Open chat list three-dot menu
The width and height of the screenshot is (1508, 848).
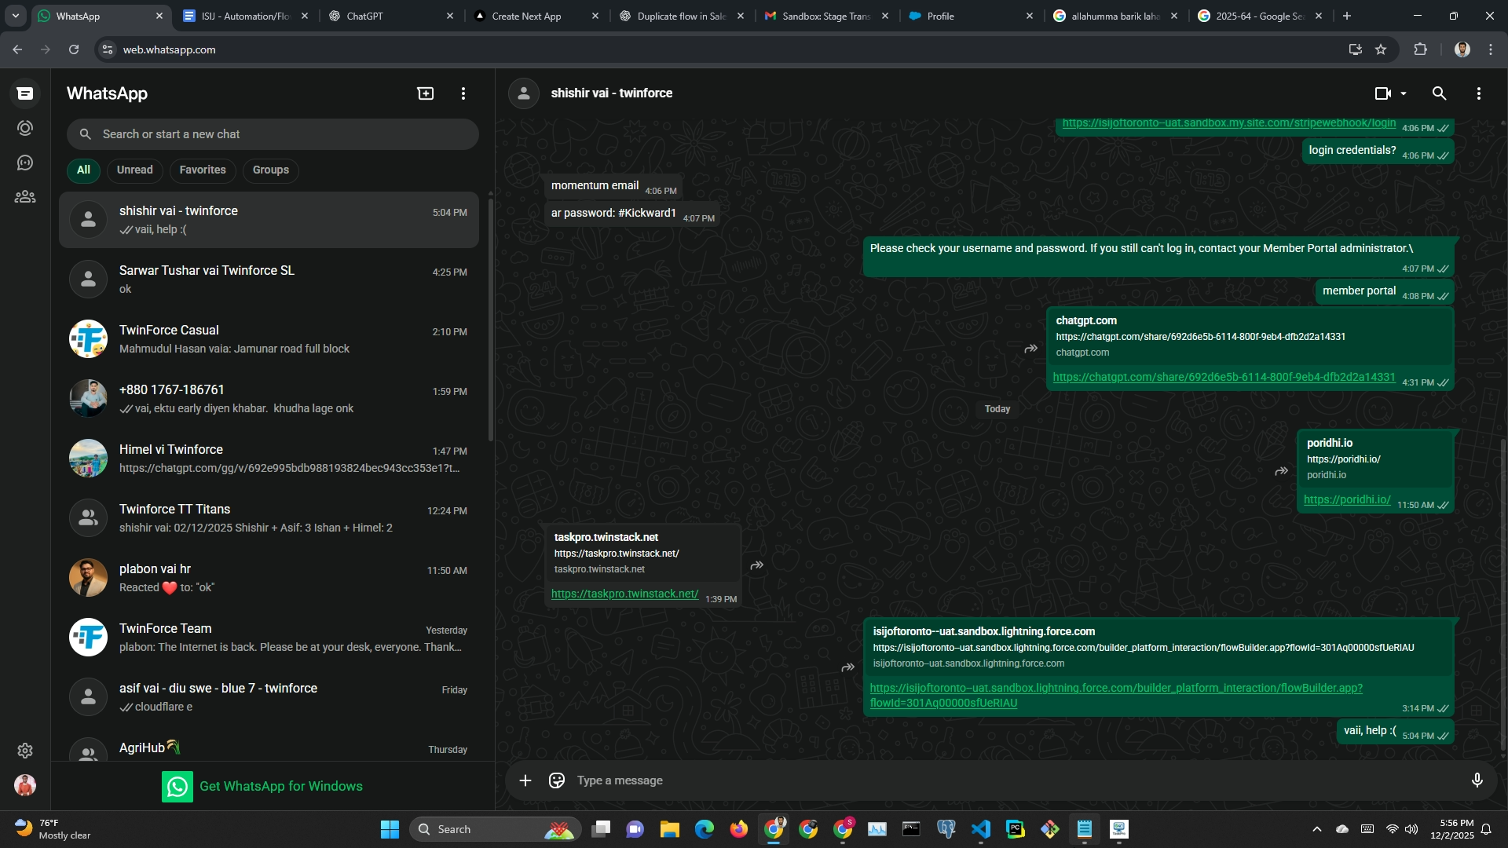click(463, 93)
